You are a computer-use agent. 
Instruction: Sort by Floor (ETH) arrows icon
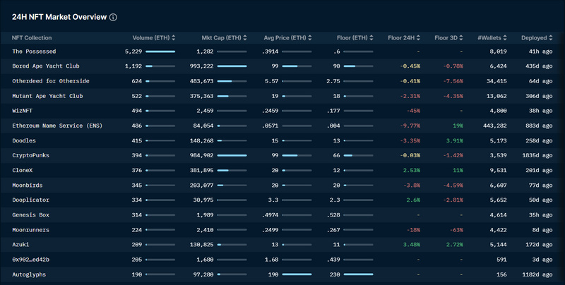click(x=371, y=38)
